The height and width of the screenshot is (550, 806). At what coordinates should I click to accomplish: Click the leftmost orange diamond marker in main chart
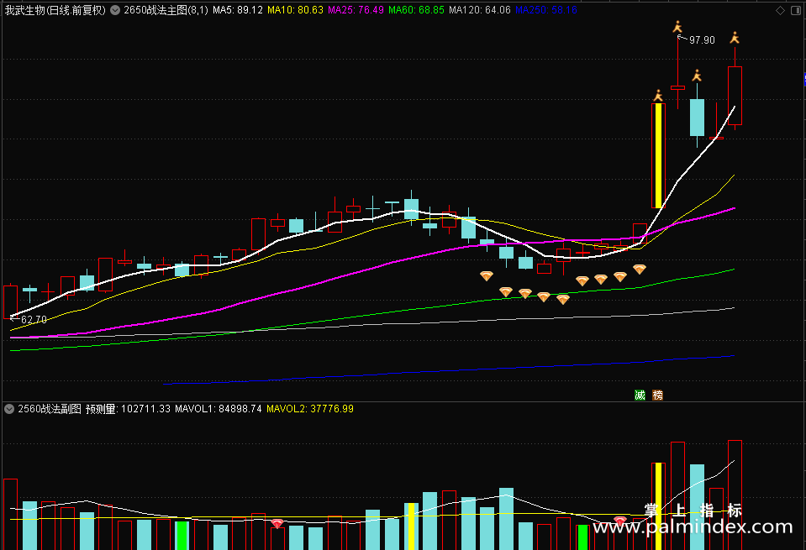(x=487, y=276)
